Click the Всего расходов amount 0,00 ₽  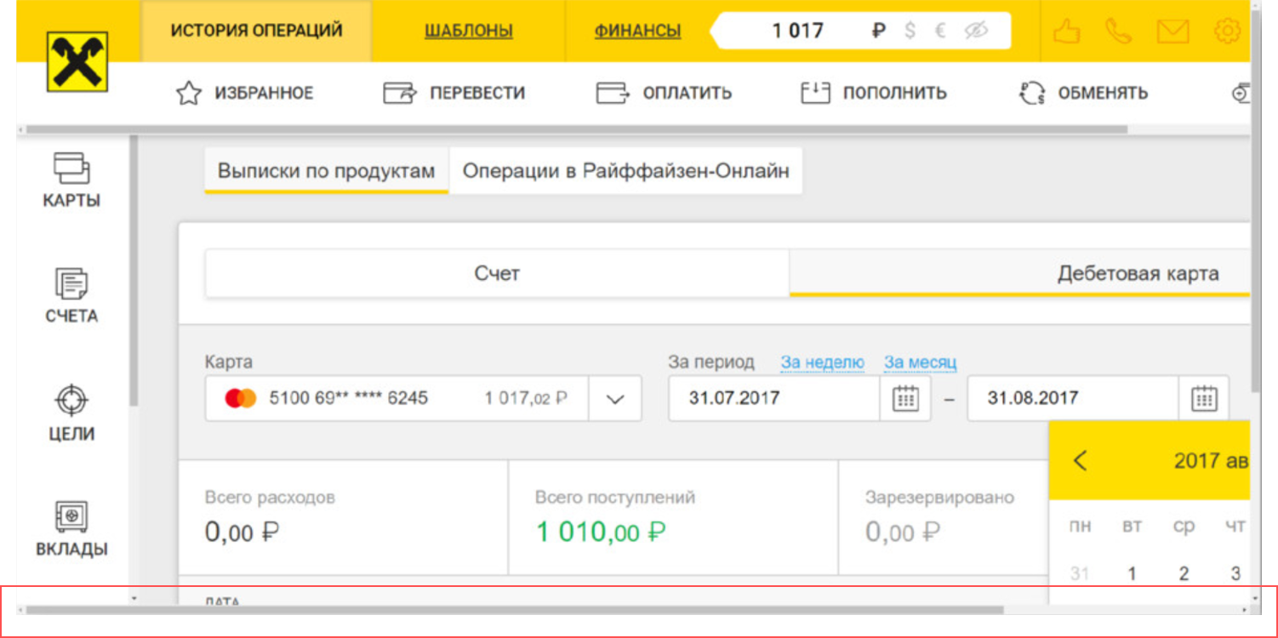pyautogui.click(x=242, y=533)
